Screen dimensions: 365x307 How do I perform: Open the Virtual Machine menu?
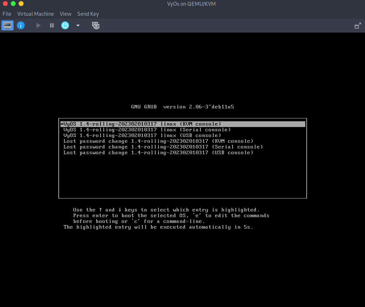[x=35, y=14]
